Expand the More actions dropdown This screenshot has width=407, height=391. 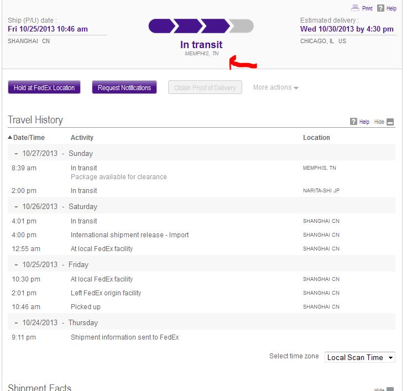[275, 87]
